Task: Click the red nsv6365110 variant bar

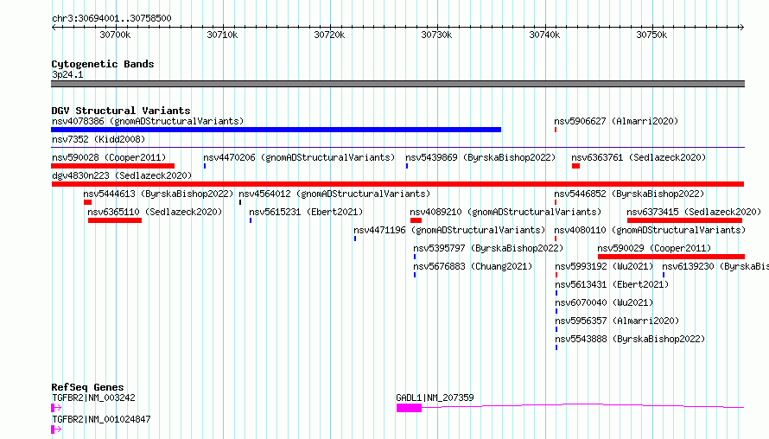Action: coord(115,220)
